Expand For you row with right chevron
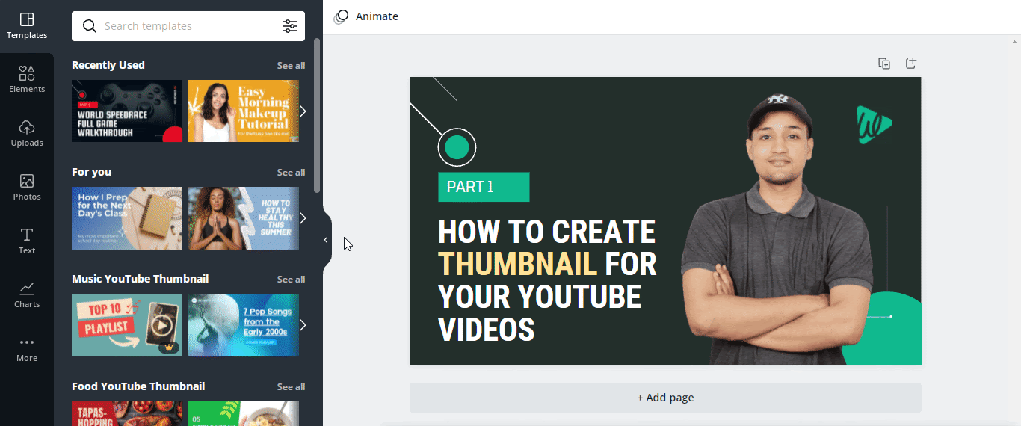1021x426 pixels. (x=303, y=218)
